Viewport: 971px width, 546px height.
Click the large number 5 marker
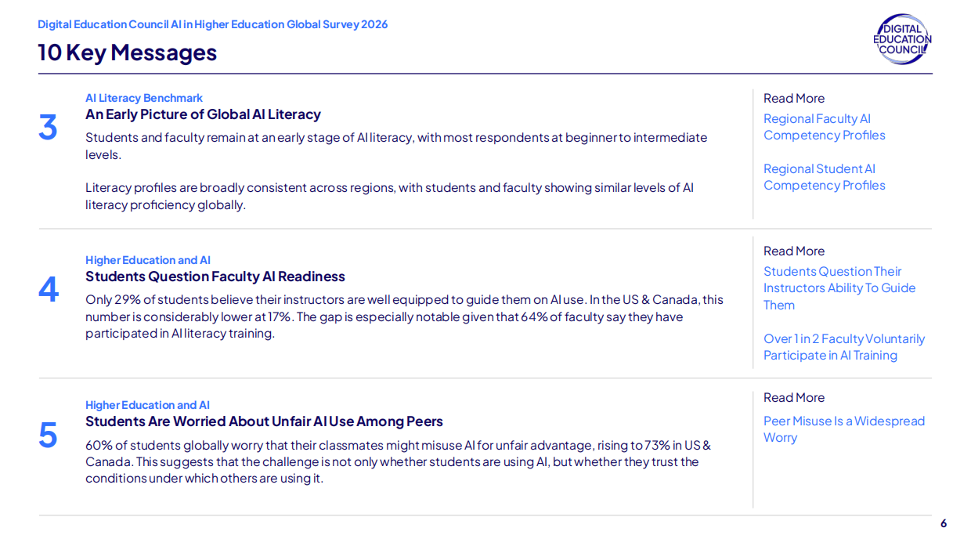48,436
